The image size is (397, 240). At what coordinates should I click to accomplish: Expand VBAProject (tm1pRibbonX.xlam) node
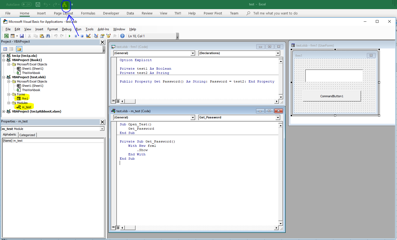point(4,111)
